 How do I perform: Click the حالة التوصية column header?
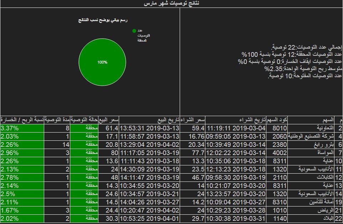(x=85, y=119)
